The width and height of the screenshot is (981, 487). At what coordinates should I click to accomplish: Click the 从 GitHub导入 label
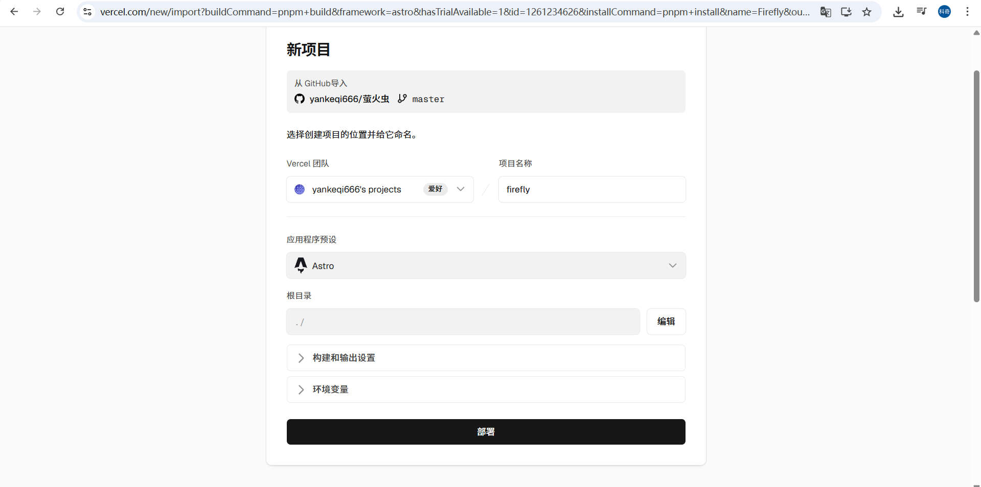321,83
